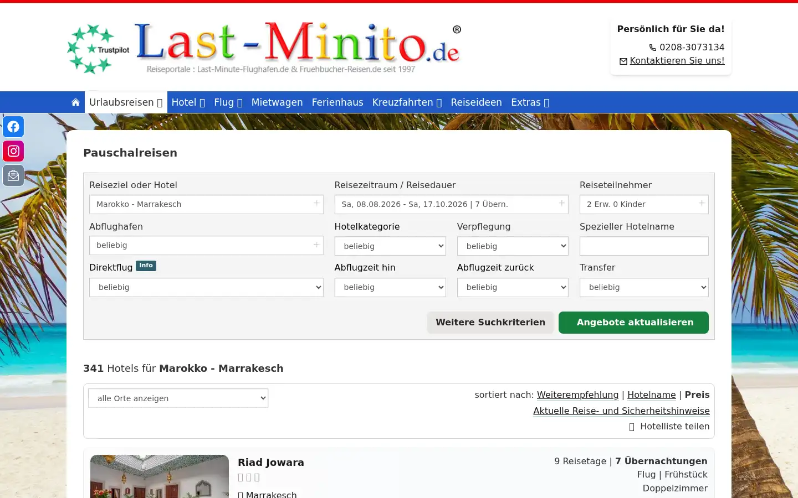Show the Direktflug Info badge

pos(146,266)
